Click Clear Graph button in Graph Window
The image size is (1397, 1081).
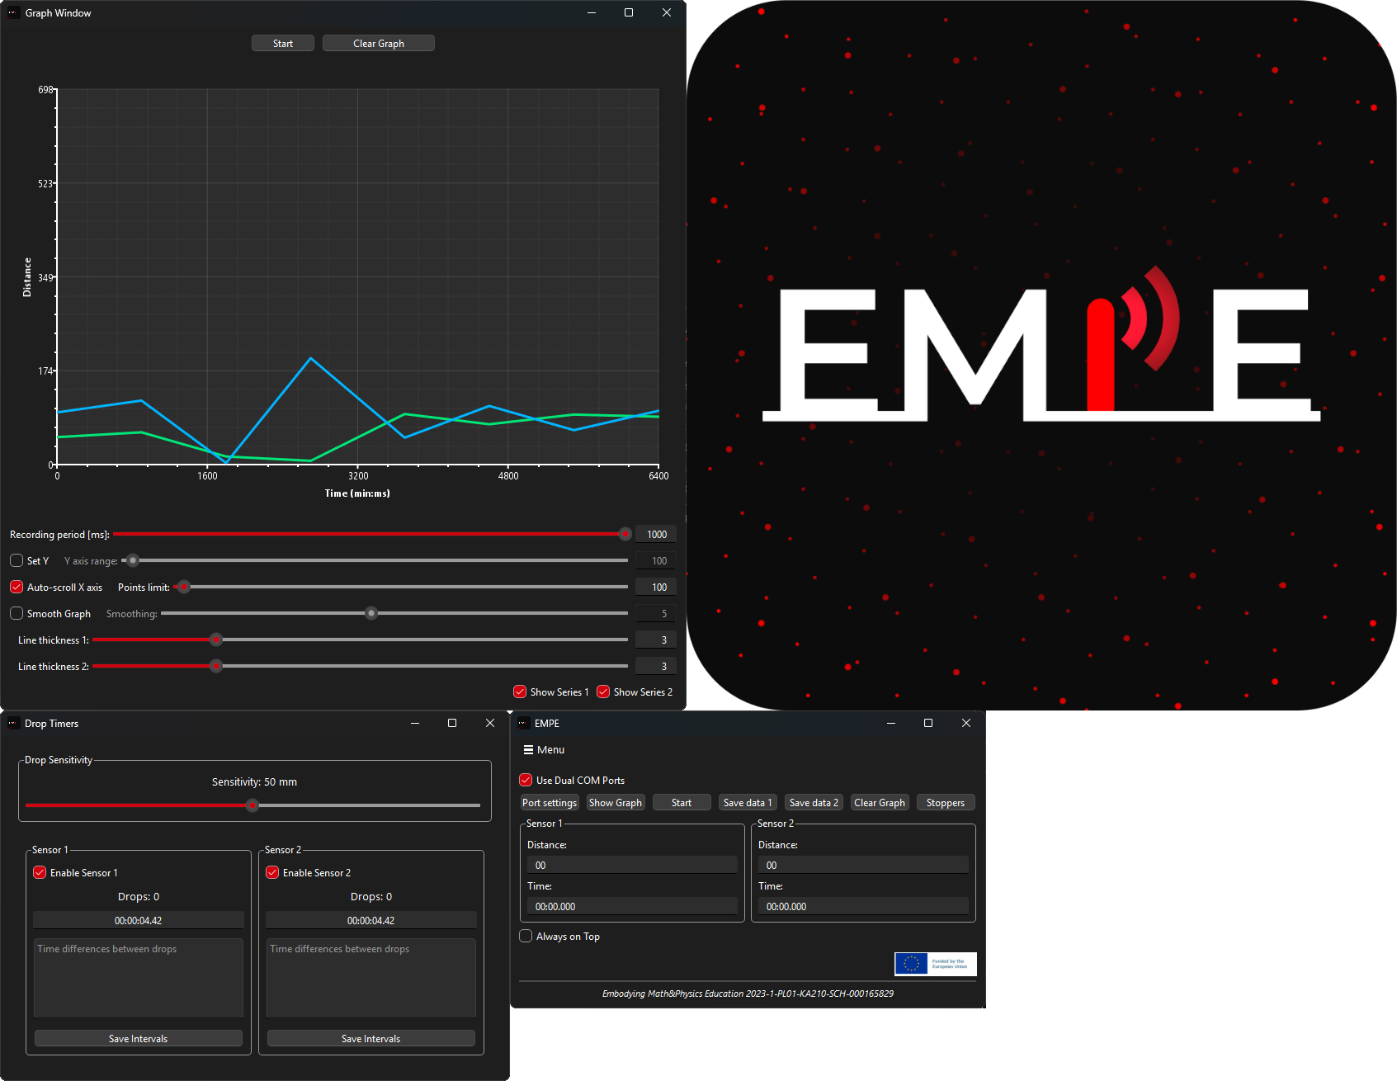pyautogui.click(x=379, y=44)
